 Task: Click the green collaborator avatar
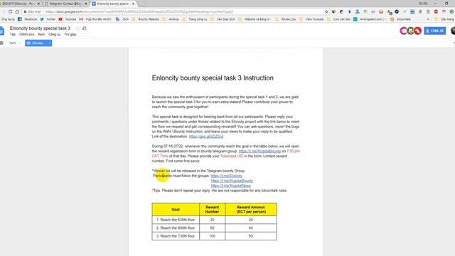click(410, 31)
